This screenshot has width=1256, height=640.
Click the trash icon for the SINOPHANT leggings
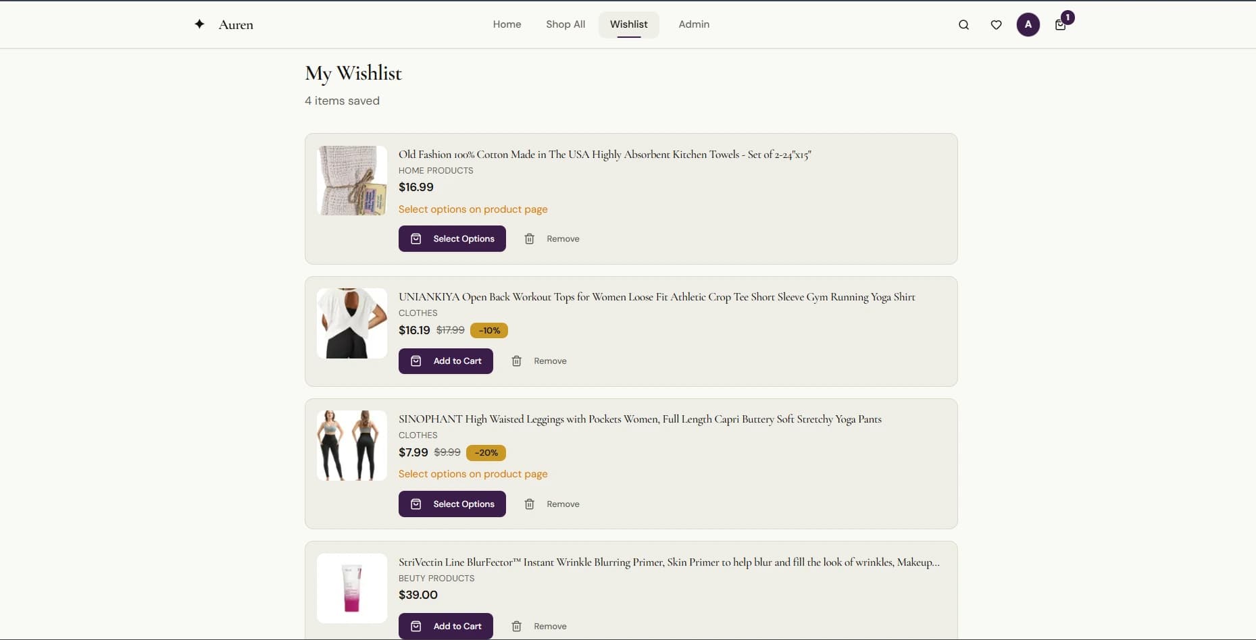(529, 504)
